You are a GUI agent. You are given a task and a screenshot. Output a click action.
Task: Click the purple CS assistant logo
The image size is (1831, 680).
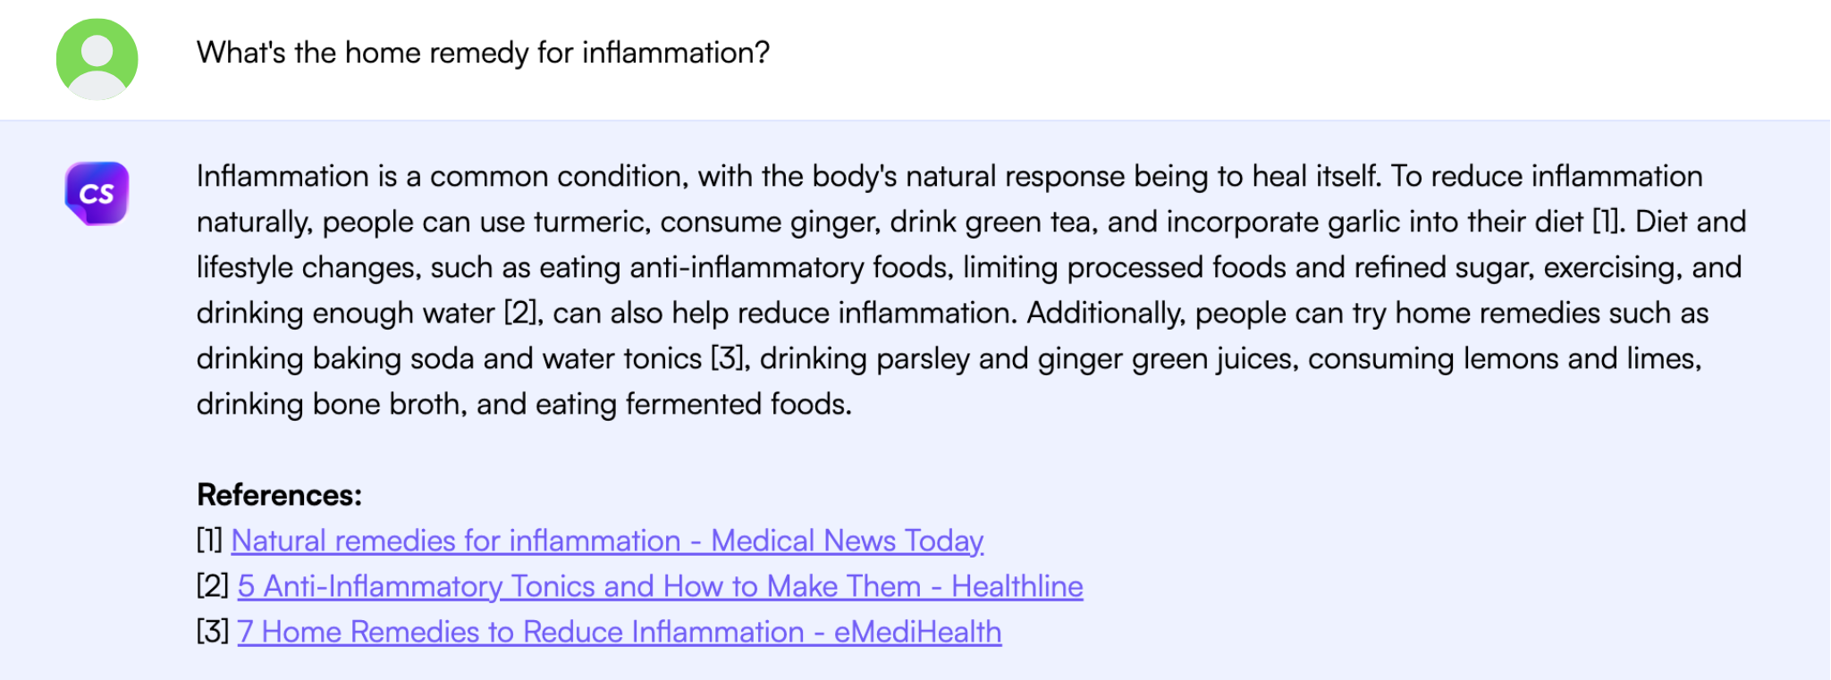(97, 193)
